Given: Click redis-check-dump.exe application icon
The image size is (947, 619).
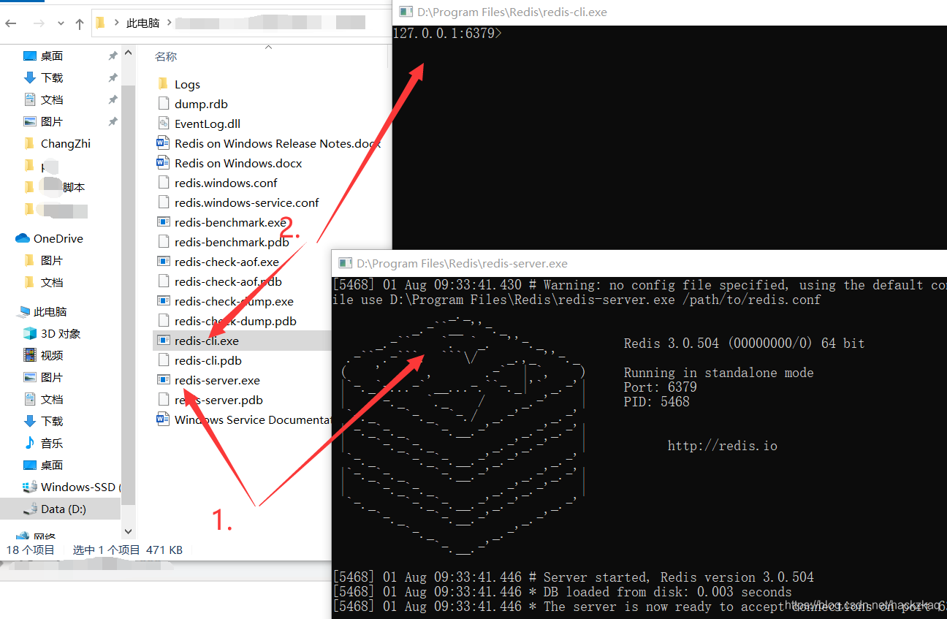Looking at the screenshot, I should click(164, 301).
